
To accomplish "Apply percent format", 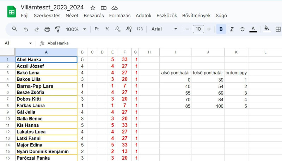I will click(x=108, y=29).
